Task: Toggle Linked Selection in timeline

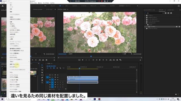Action: coord(54,68)
